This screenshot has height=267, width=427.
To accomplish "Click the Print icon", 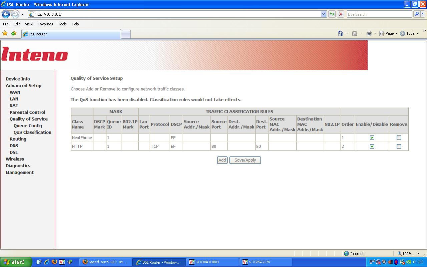I will click(x=369, y=33).
